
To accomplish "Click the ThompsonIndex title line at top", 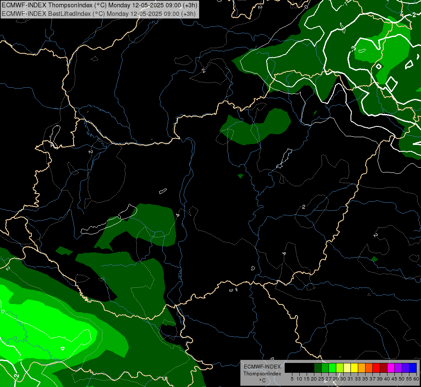I will pos(99,5).
